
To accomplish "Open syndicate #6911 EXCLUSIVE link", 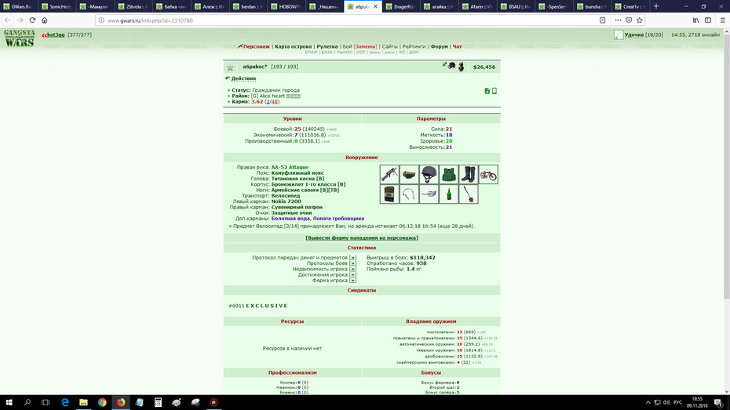I will pos(258,306).
